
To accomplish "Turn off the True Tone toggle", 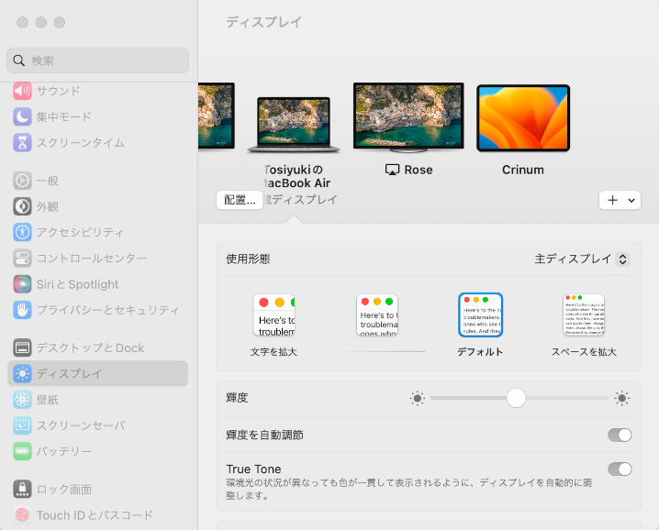I will click(x=620, y=469).
